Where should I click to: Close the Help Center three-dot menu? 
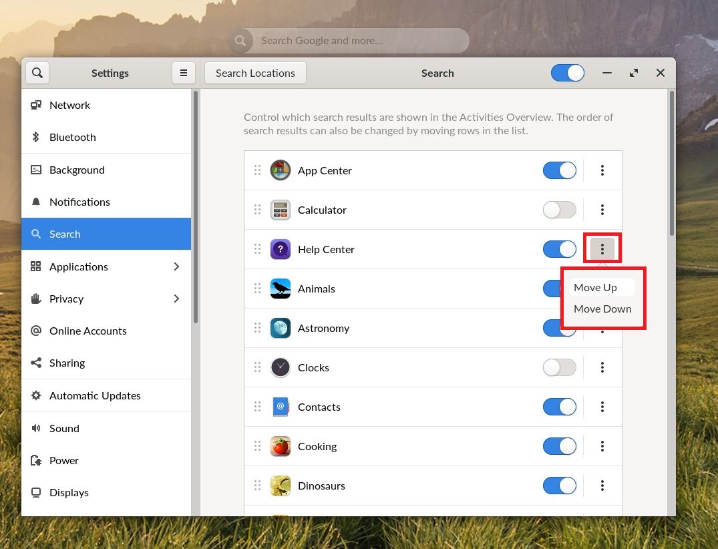click(x=602, y=249)
